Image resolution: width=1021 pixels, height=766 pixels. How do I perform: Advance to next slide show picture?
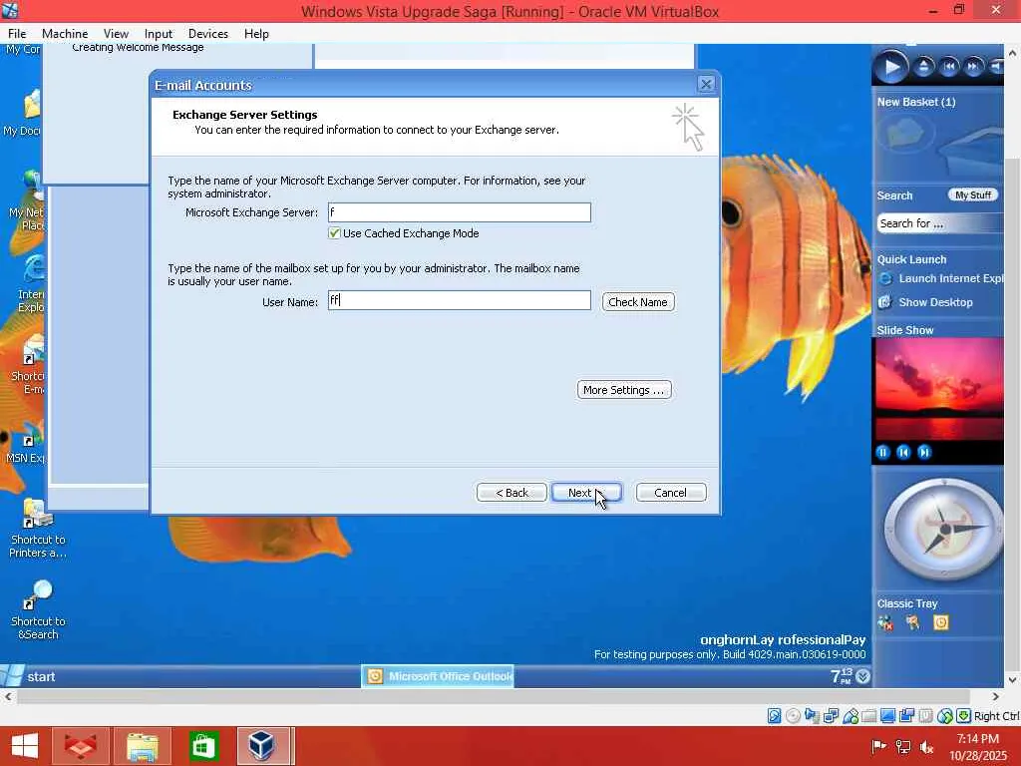point(924,452)
